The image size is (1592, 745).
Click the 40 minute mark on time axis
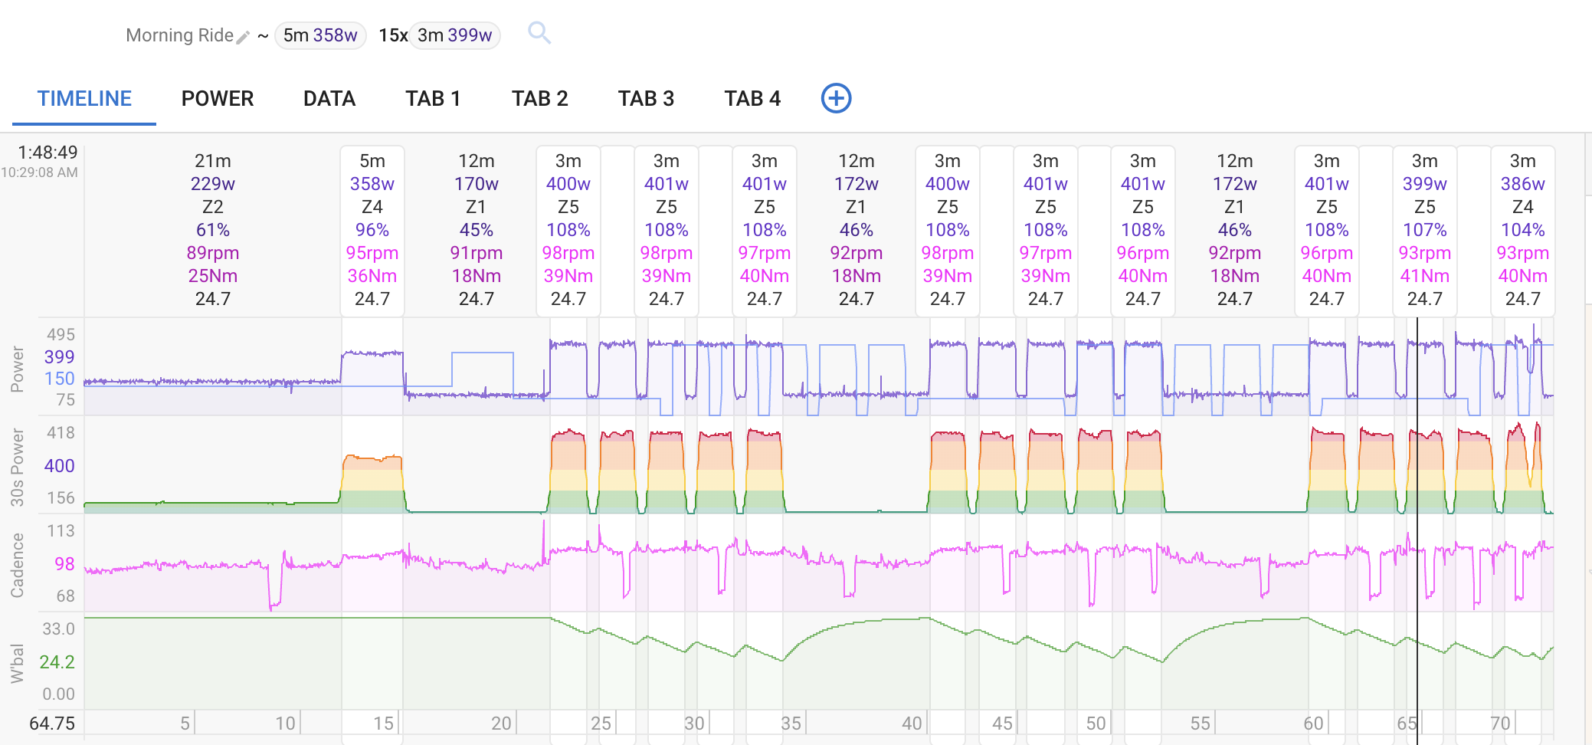click(912, 724)
